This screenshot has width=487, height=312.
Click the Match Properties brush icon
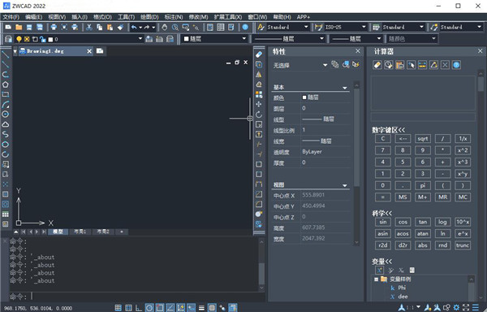tap(120, 28)
